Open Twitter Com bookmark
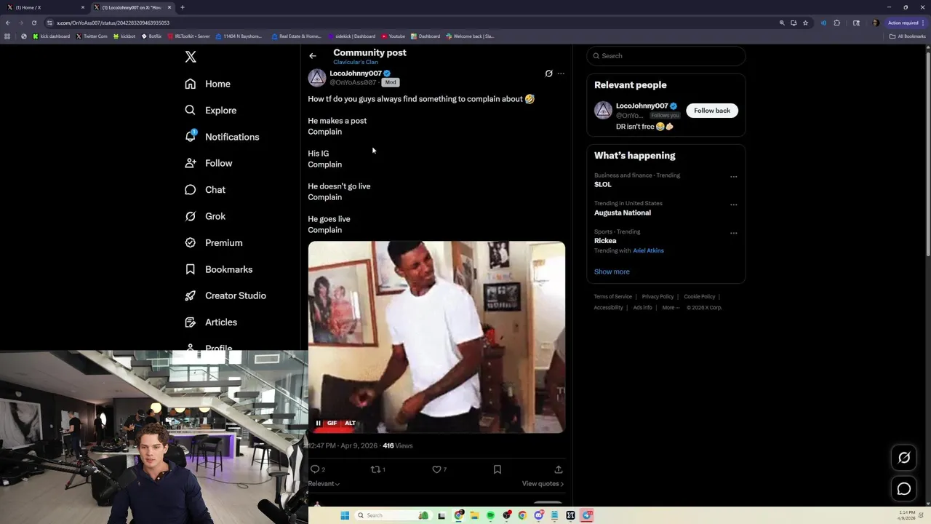Image resolution: width=931 pixels, height=524 pixels. pyautogui.click(x=92, y=36)
